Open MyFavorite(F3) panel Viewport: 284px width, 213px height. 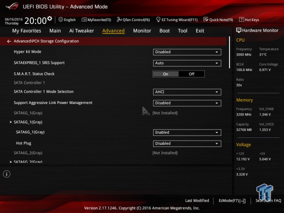point(96,20)
